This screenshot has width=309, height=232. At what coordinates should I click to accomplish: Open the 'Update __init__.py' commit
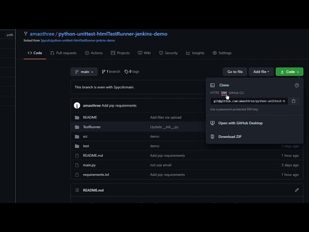tap(164, 127)
